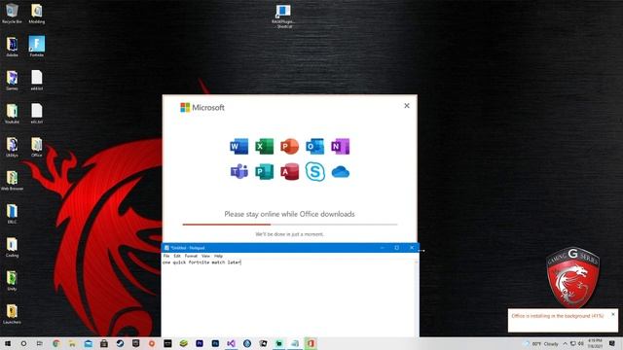
Task: Open Visual Studio from the taskbar
Action: pyautogui.click(x=231, y=343)
